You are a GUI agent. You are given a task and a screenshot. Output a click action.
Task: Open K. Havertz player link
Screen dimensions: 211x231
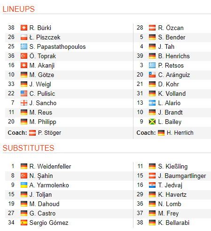(x=172, y=194)
